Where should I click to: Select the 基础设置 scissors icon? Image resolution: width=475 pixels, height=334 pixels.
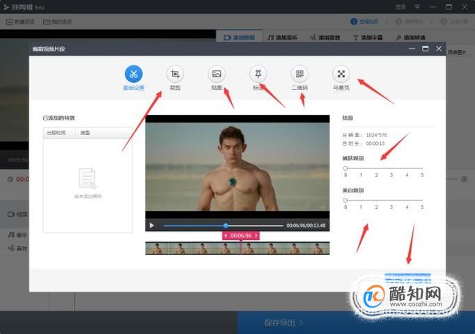pos(134,74)
